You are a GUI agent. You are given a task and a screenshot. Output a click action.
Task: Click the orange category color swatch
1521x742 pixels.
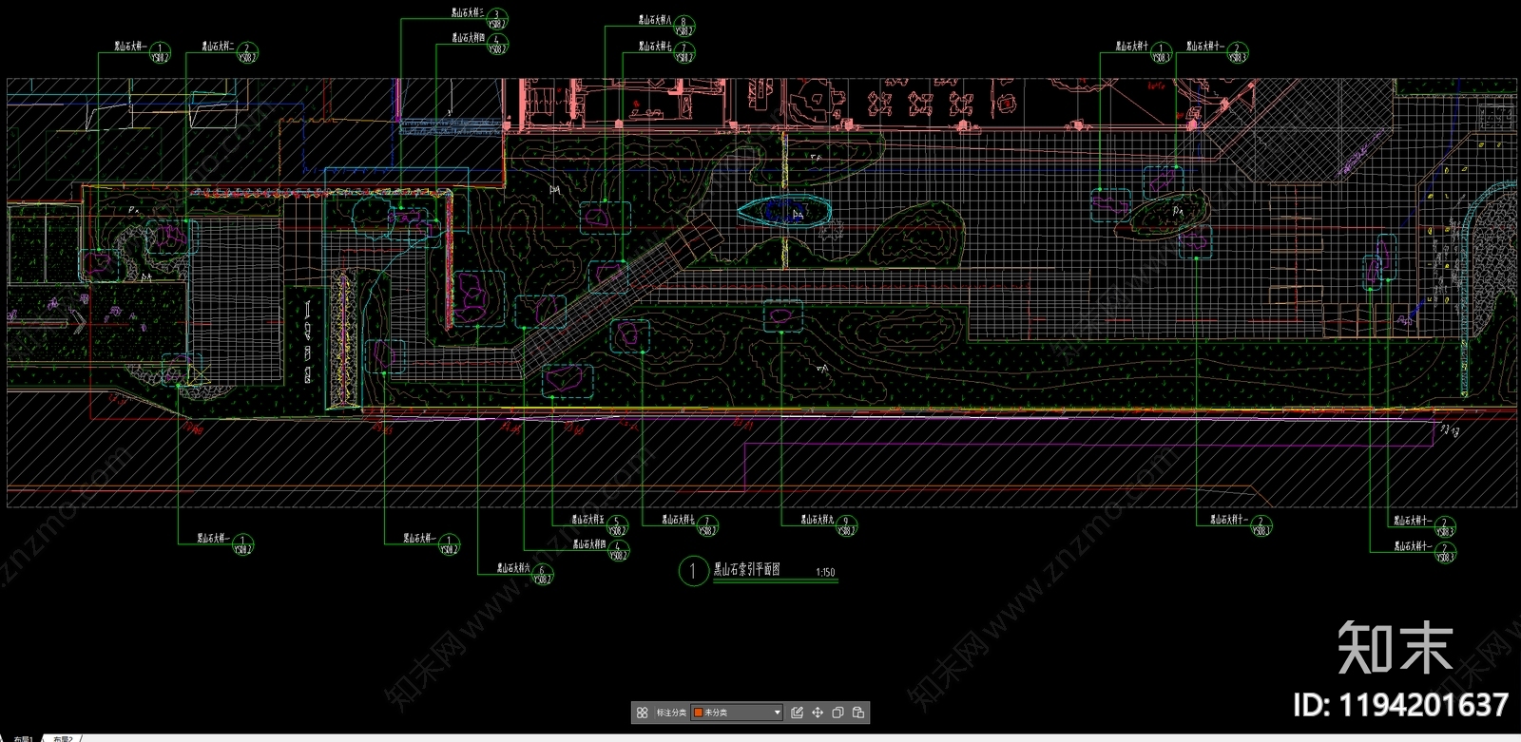click(x=699, y=713)
